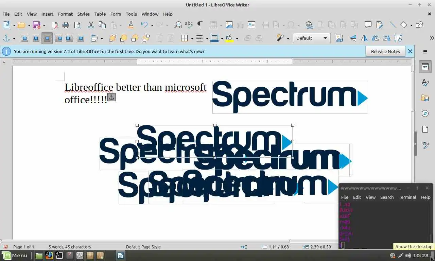Run the spelling check (abc icon)

189,25
